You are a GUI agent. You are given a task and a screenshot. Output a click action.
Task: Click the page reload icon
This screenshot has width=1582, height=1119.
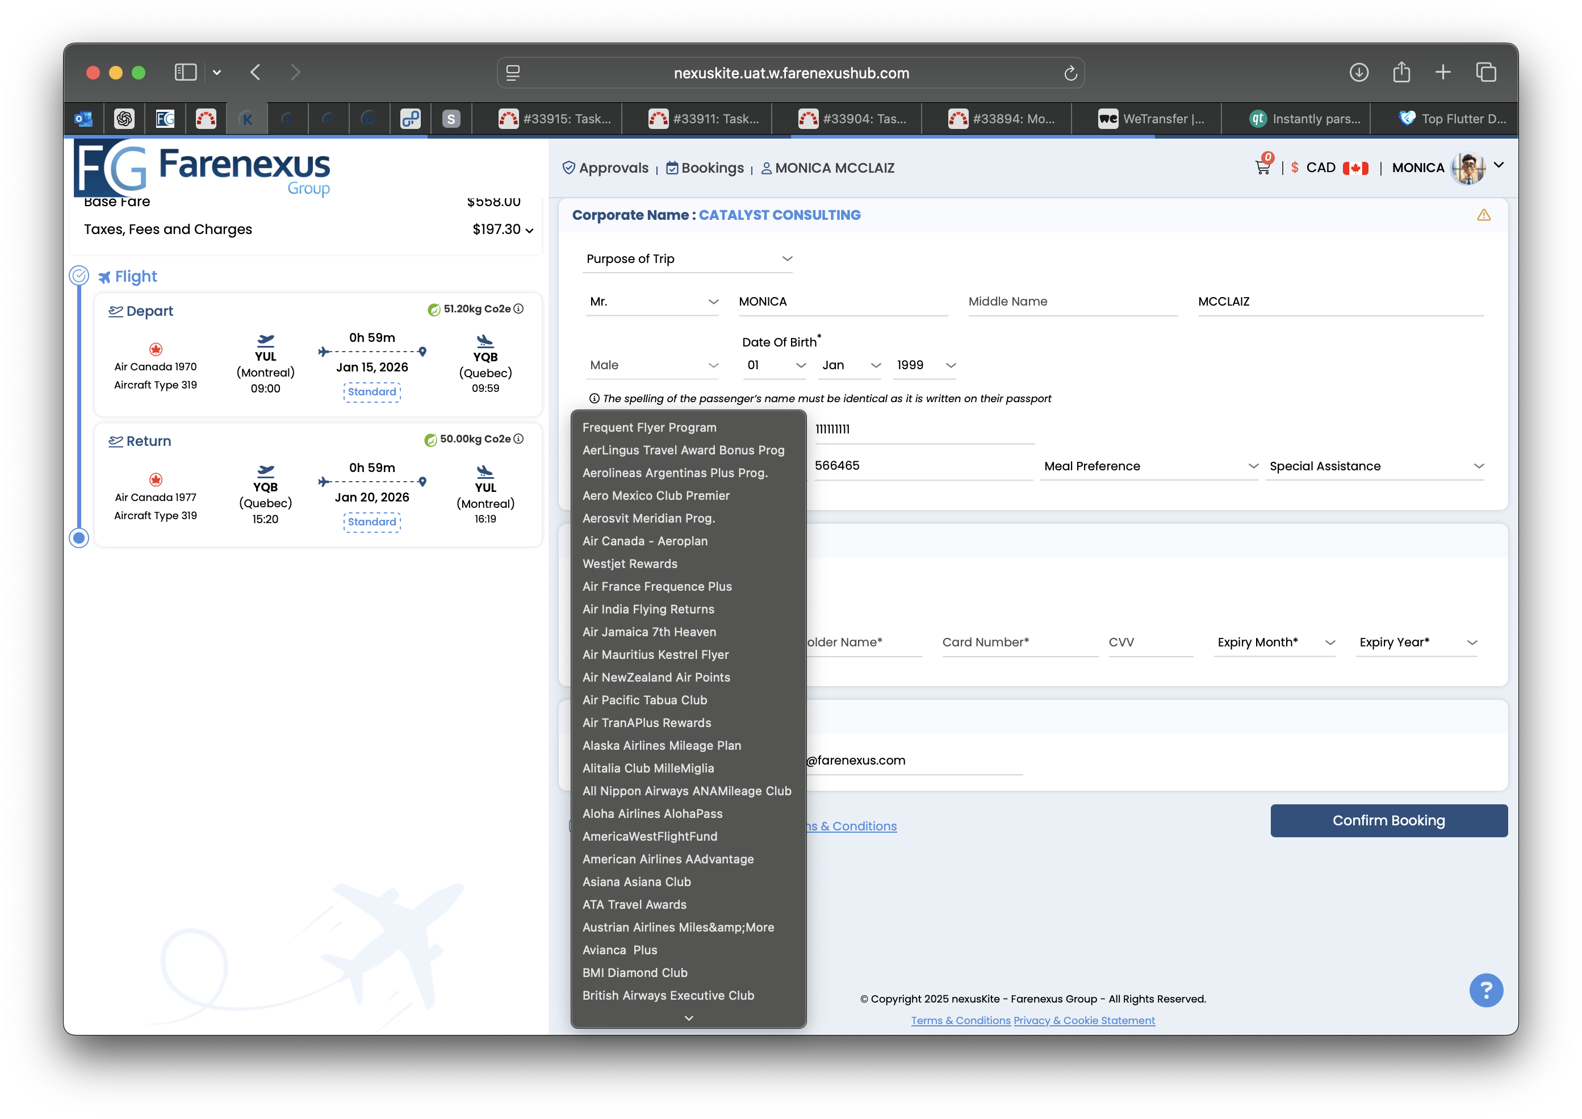[x=1070, y=73]
